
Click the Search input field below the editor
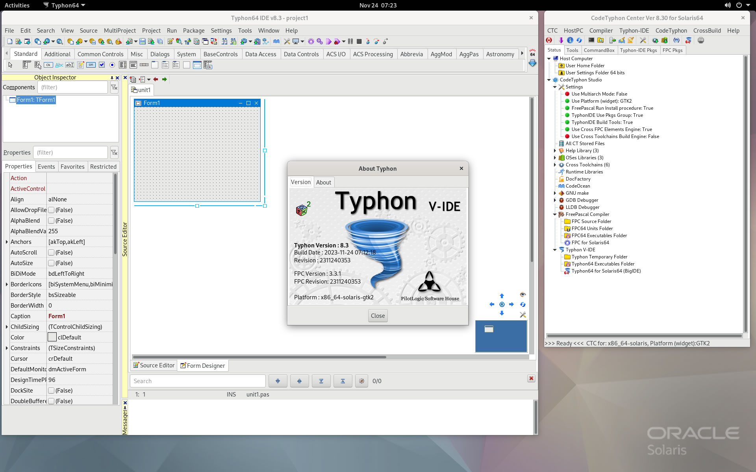click(198, 381)
